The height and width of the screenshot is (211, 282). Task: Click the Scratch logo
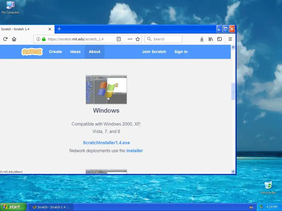[x=32, y=52]
